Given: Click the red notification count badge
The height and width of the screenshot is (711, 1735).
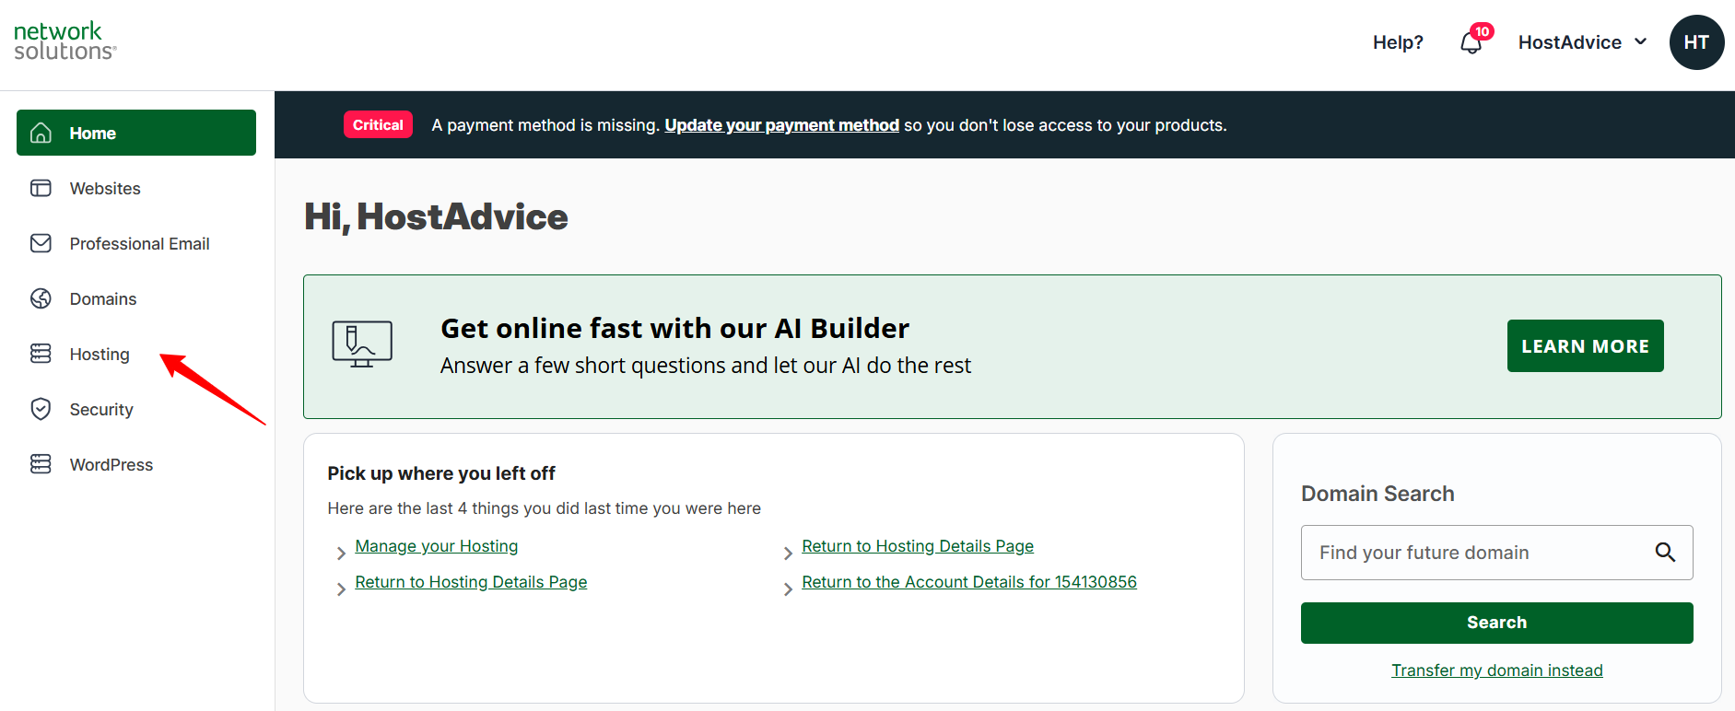Looking at the screenshot, I should [1482, 31].
